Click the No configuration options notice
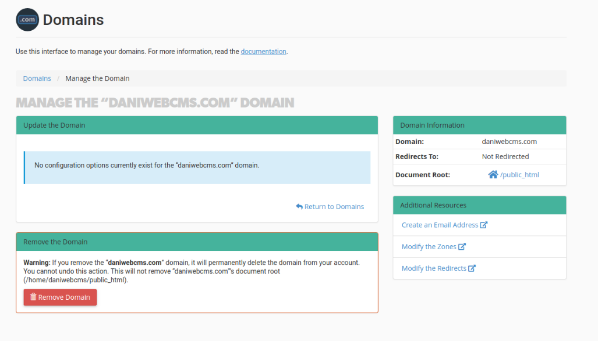The width and height of the screenshot is (598, 341). tap(197, 167)
